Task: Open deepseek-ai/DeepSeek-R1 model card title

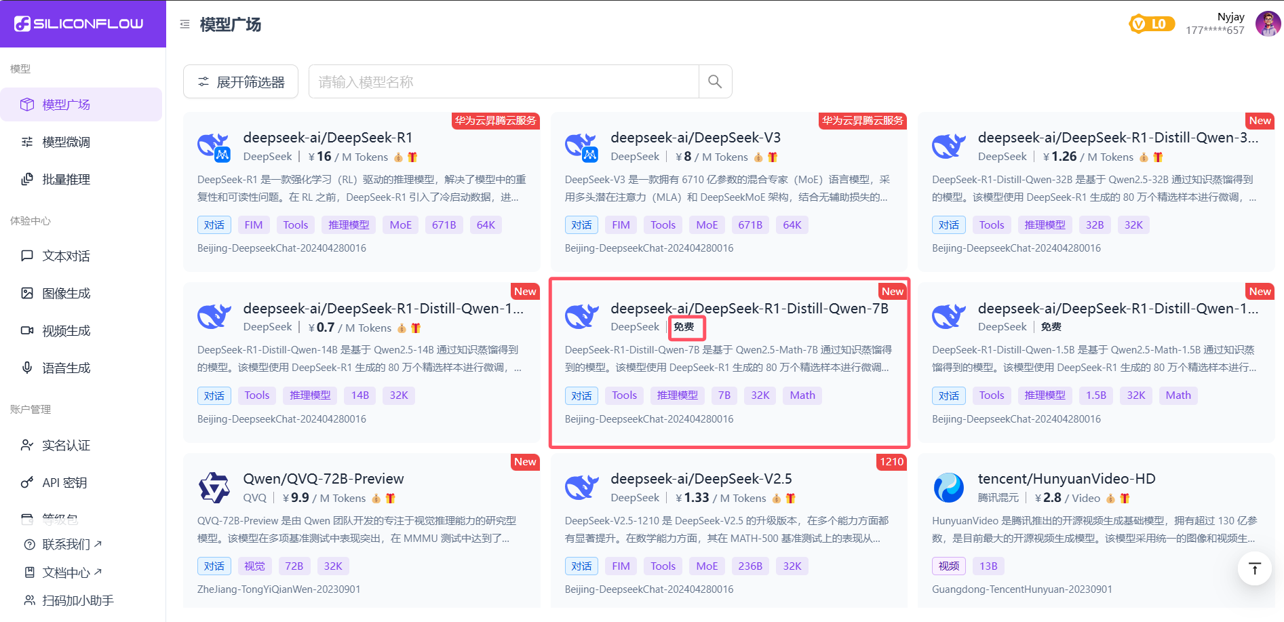Action: click(x=328, y=138)
